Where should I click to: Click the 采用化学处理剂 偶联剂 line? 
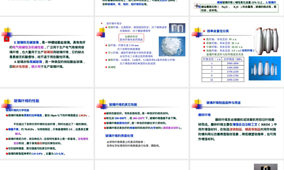pyautogui.click(x=133, y=146)
